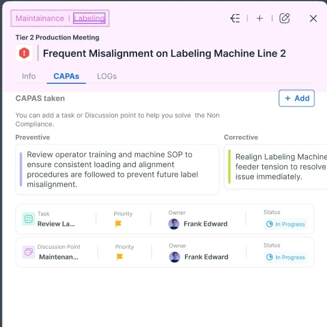
Task: Click the green Task type icon
Action: 29,219
